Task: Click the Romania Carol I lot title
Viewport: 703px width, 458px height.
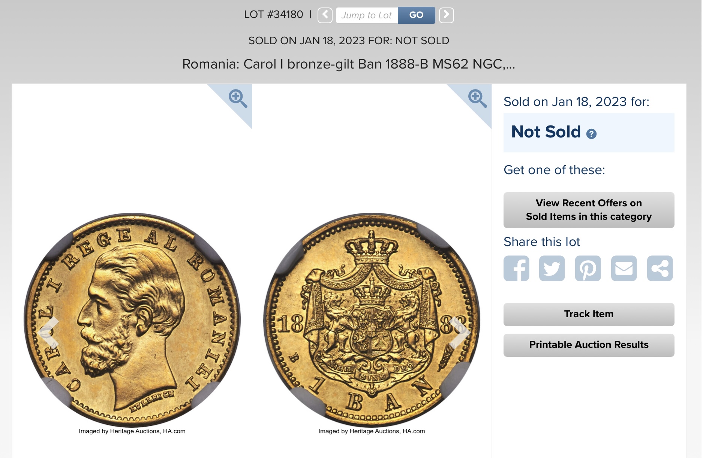Action: pos(349,64)
